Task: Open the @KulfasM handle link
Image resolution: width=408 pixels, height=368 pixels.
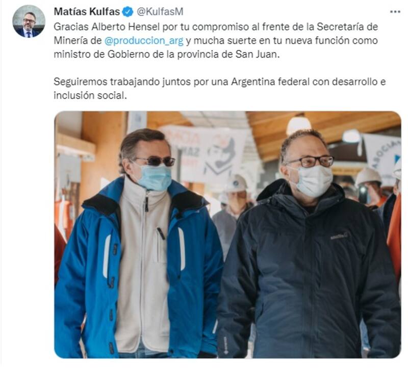Action: point(160,12)
